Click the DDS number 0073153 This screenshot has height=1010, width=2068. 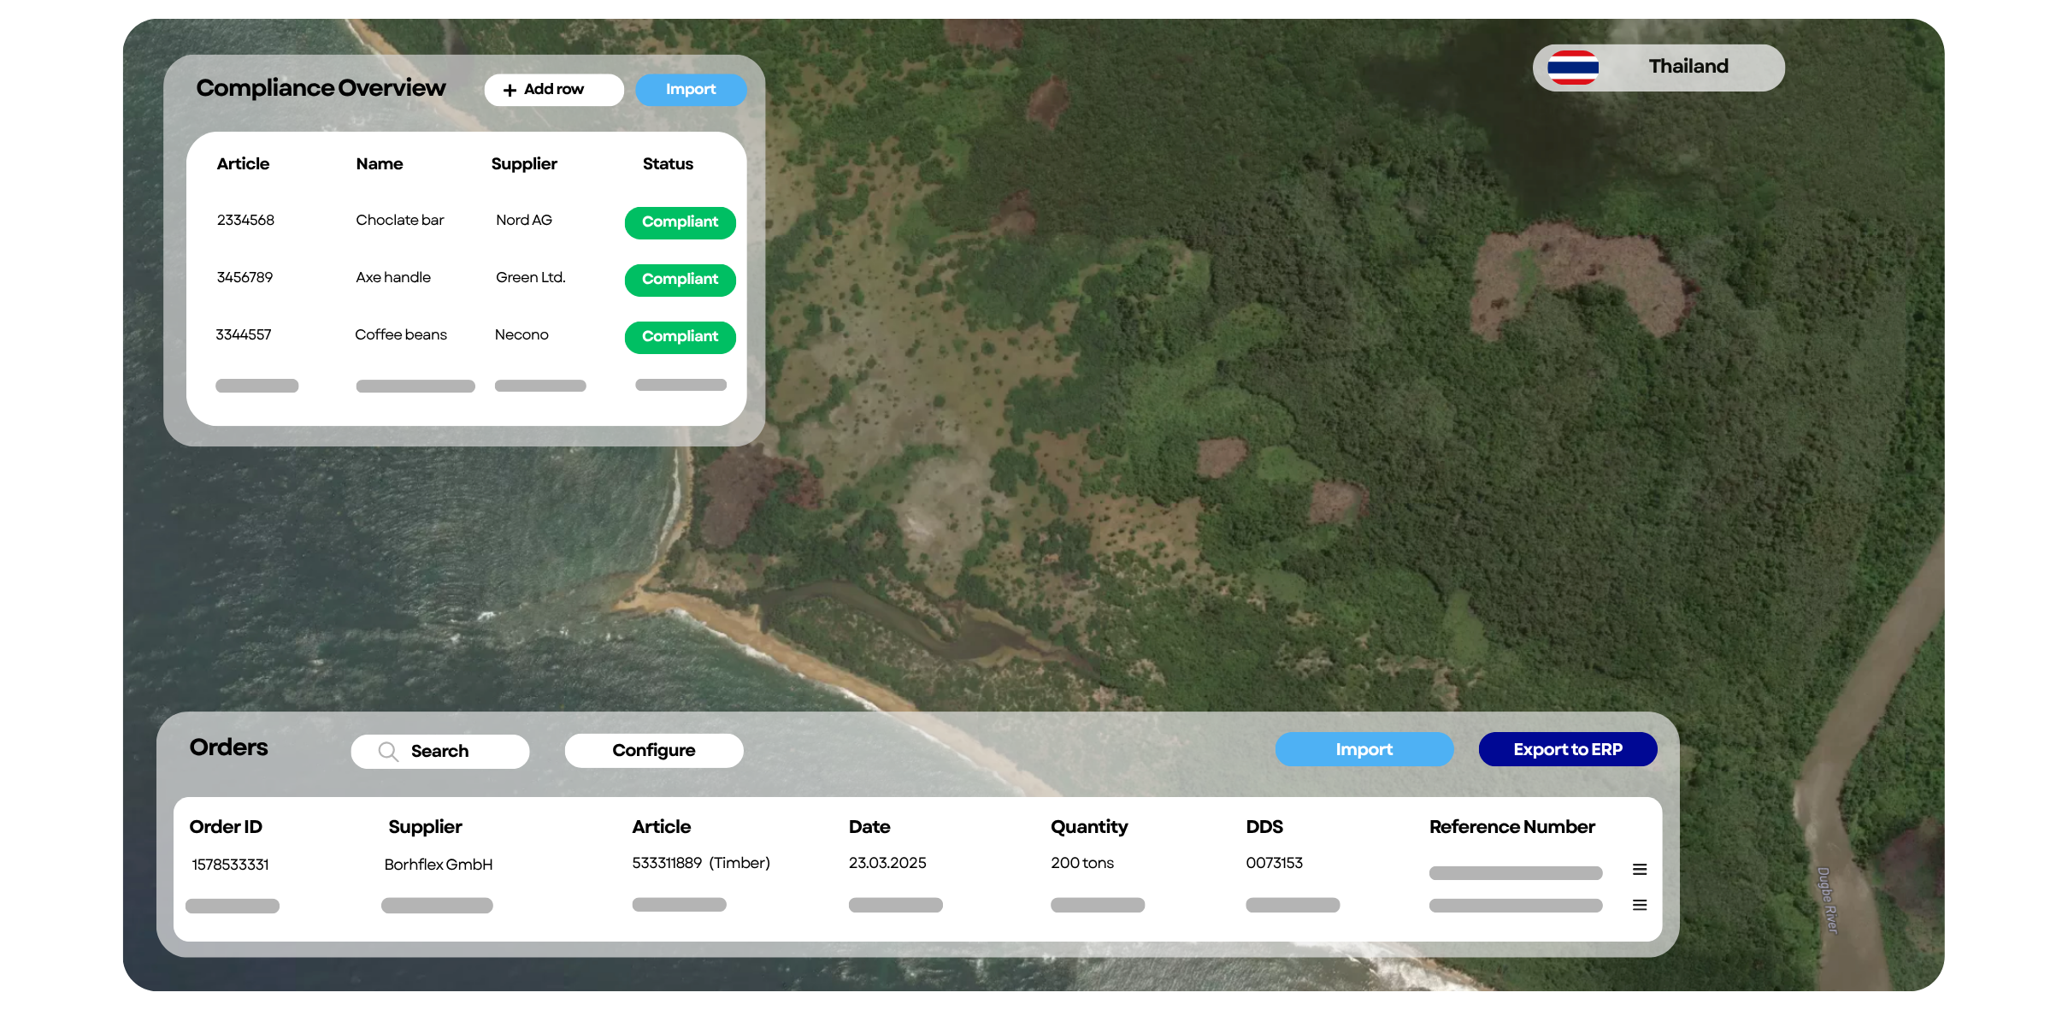click(x=1274, y=863)
